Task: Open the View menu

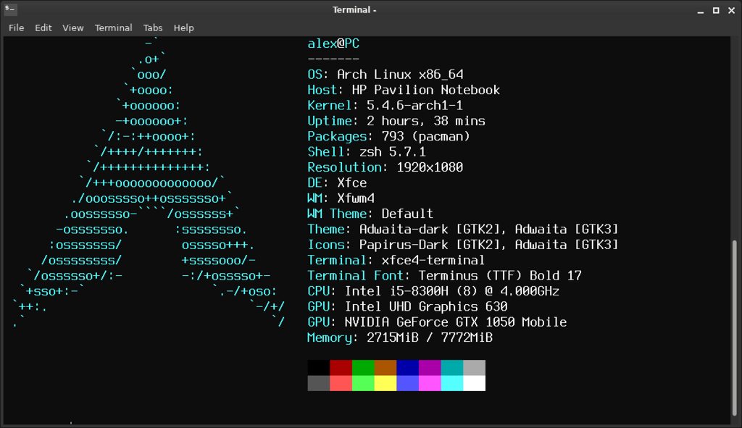Action: [x=73, y=28]
